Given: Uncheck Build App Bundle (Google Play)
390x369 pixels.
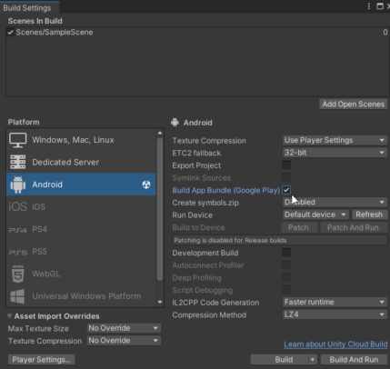Looking at the screenshot, I should tap(286, 190).
